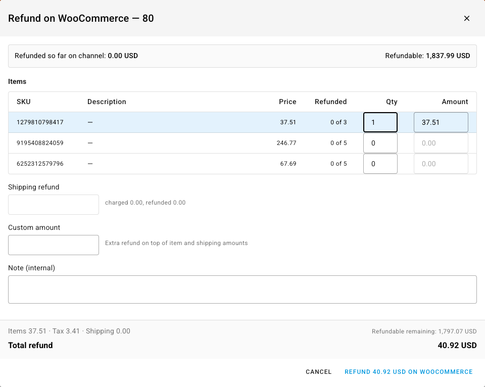Image resolution: width=485 pixels, height=387 pixels.
Task: Confirm Refund 40.92 USD on WooCommerce
Action: (409, 372)
